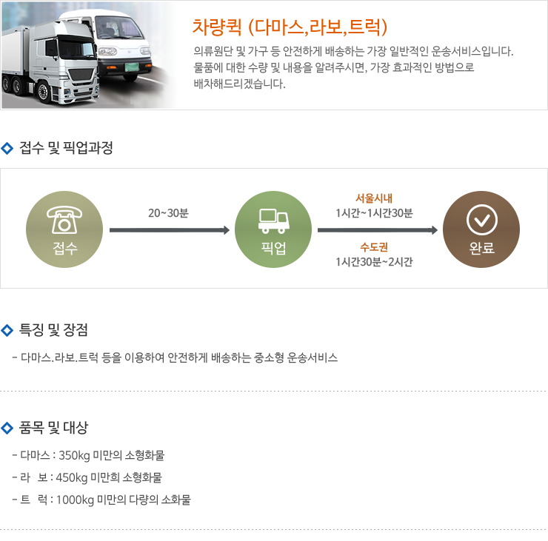This screenshot has height=541, width=548.
Task: Click the arrow between 픽업 and 완료
Action: pos(378,230)
